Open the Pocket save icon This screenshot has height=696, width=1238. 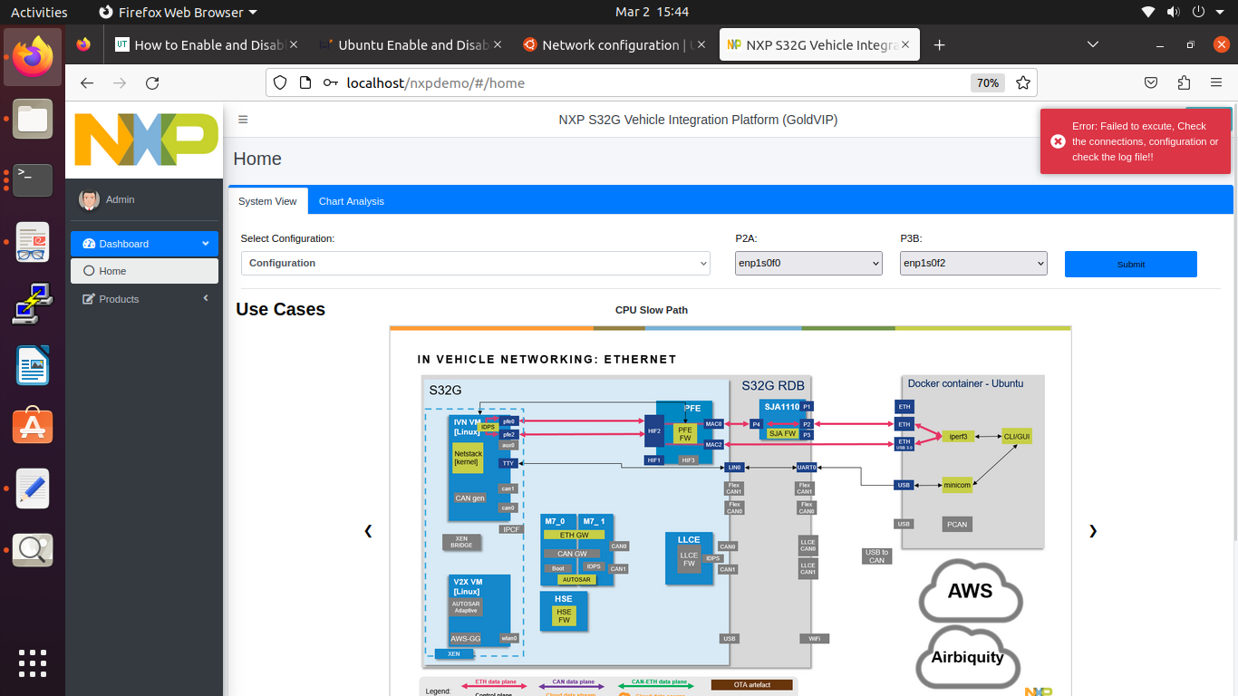coord(1151,82)
